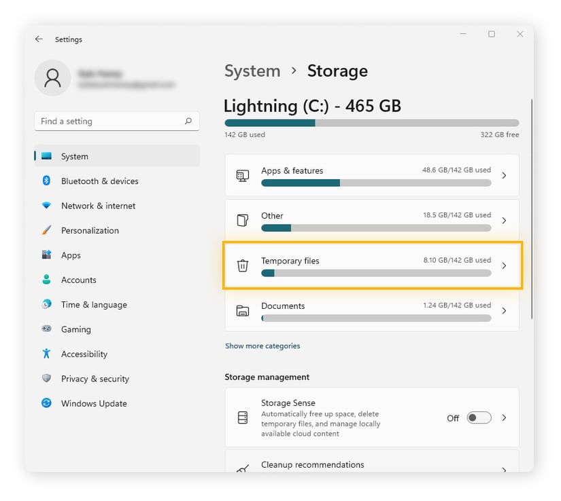This screenshot has height=501, width=561.
Task: Click the Temporary files trash icon
Action: [x=242, y=266]
